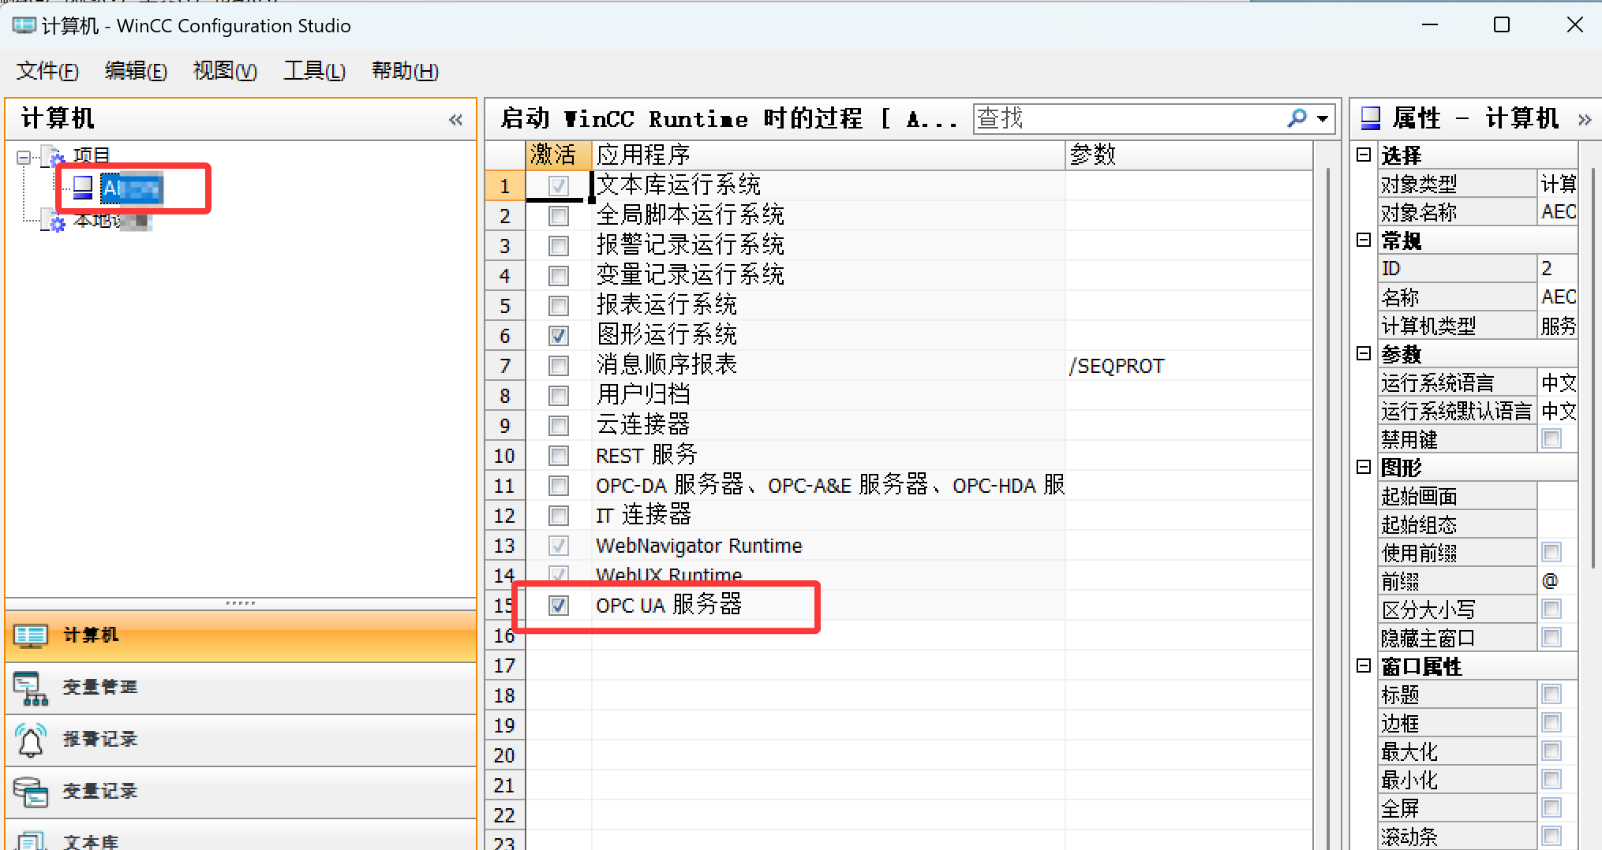This screenshot has height=850, width=1602.
Task: Maximize the Configuration Studio window
Action: tap(1502, 25)
